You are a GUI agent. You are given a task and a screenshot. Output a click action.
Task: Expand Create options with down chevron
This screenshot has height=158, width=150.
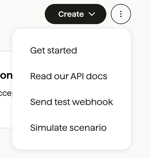coord(92,14)
